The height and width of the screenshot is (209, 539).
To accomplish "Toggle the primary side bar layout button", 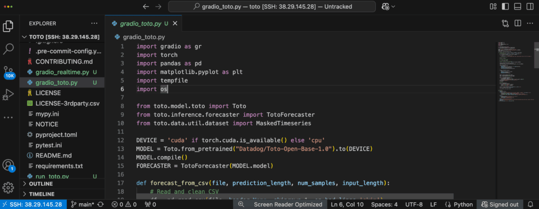I will tap(505, 6).
